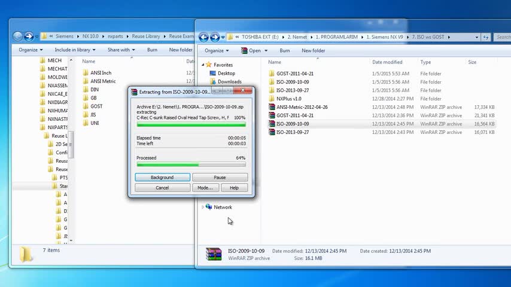Click the Network icon in navigation pane
Viewport: 511px width, 287px height.
tap(209, 207)
